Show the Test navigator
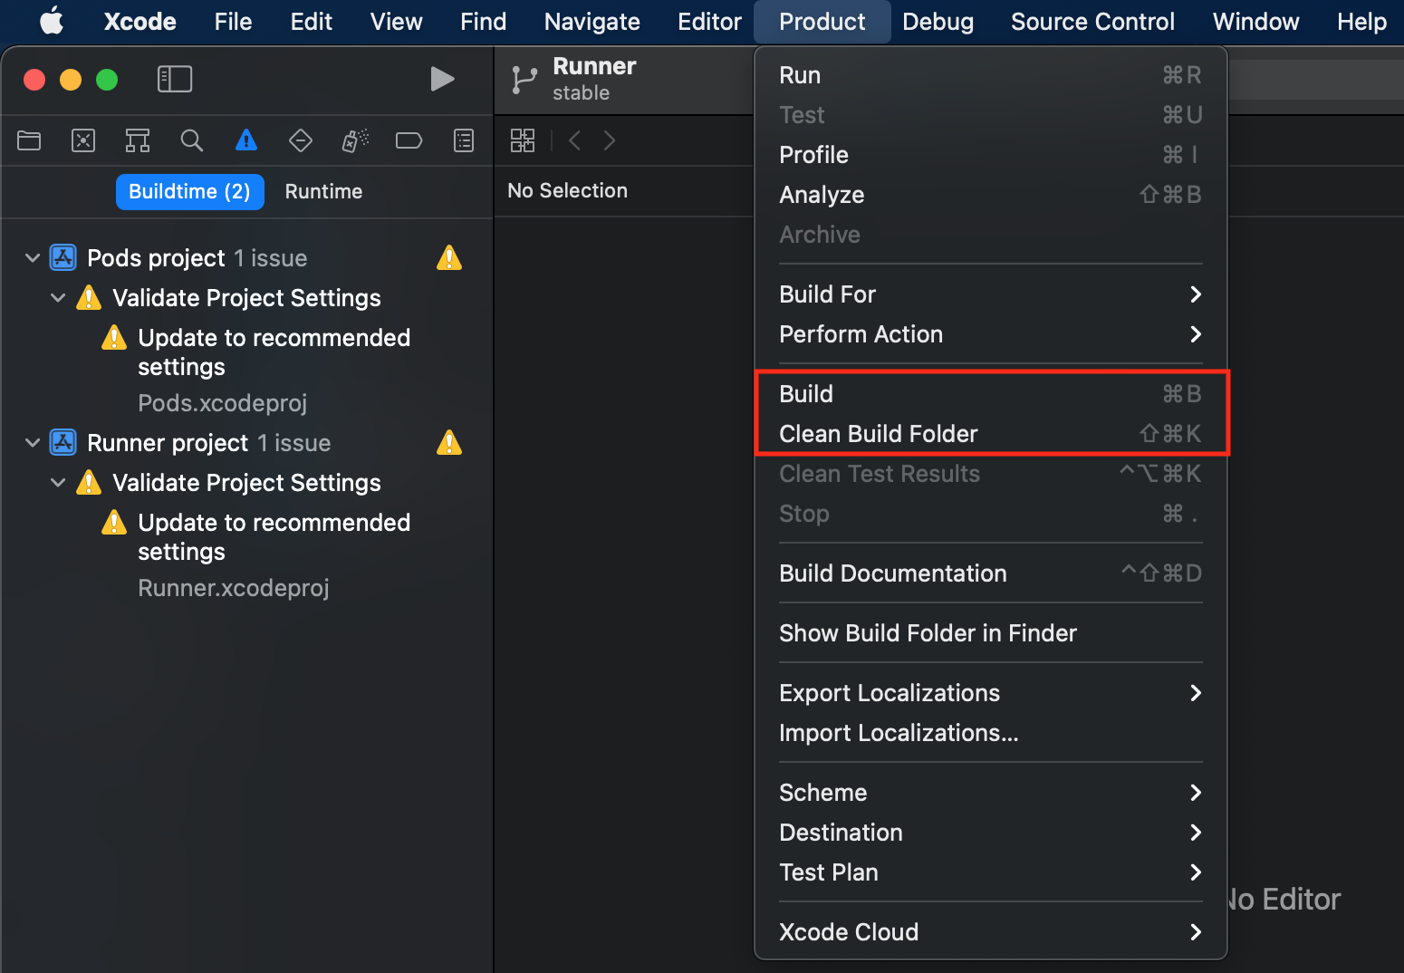1404x973 pixels. 301,140
